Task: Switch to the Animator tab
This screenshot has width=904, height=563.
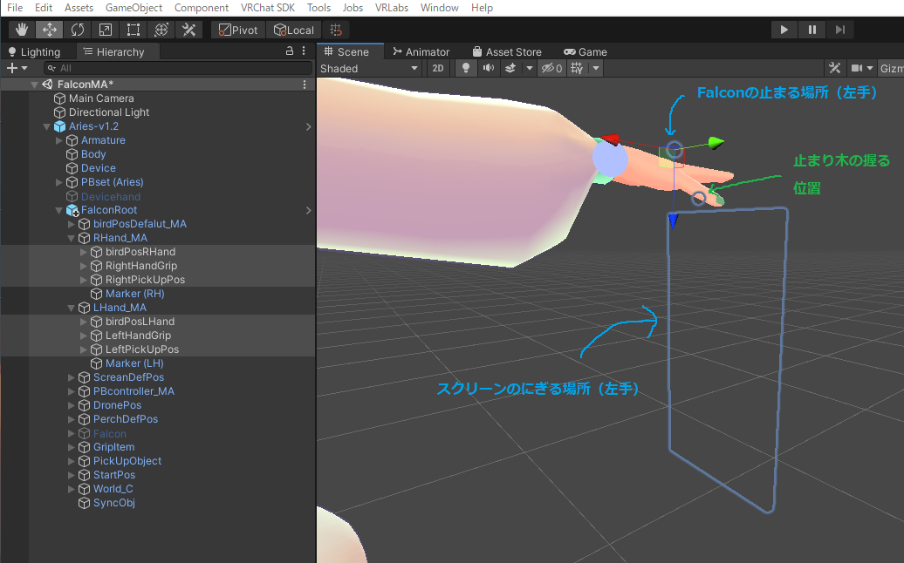Action: (421, 51)
